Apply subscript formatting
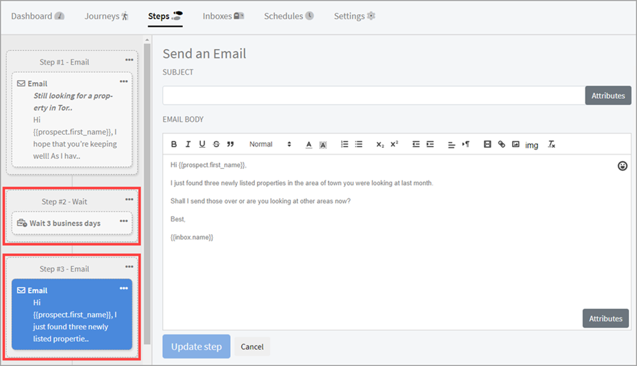The height and width of the screenshot is (366, 637). (380, 144)
